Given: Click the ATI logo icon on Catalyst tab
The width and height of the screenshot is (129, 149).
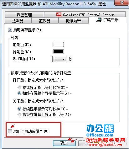Looking at the screenshot, I should pyautogui.click(x=59, y=14).
